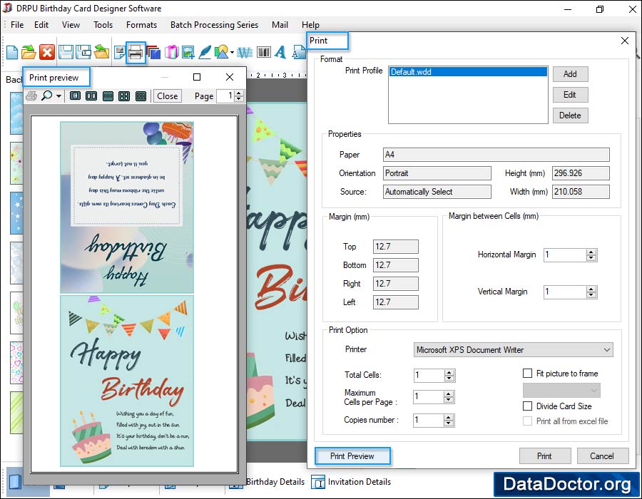642x499 pixels.
Task: Click the shapes tool icon
Action: 222,52
